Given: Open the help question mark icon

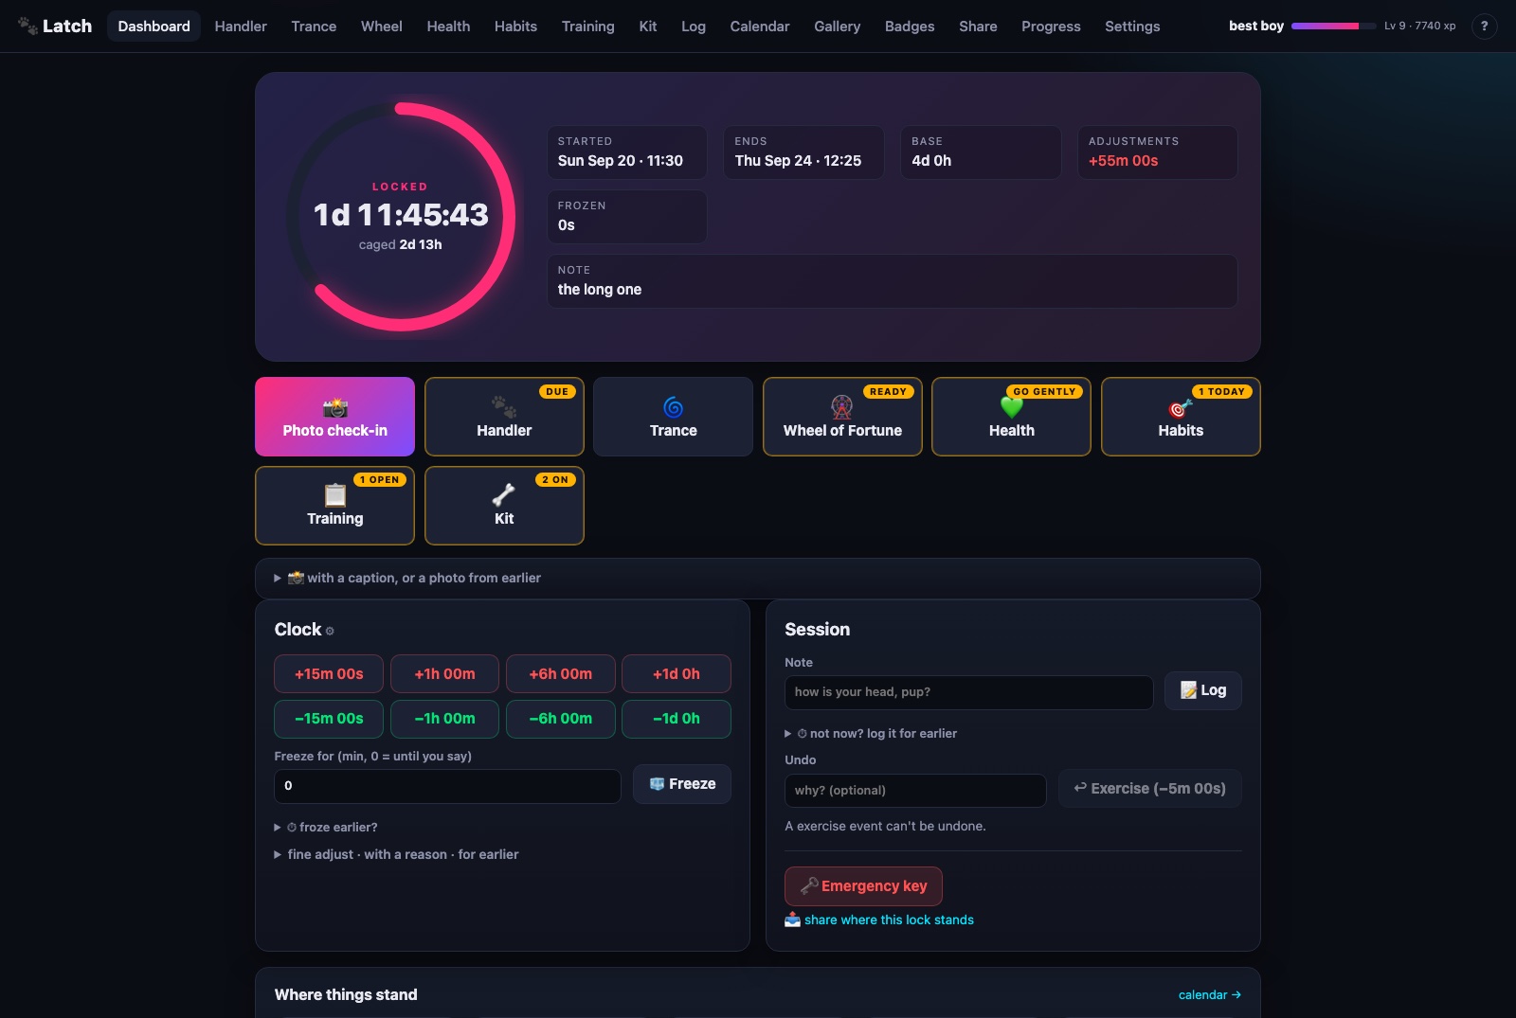Looking at the screenshot, I should click(1484, 26).
